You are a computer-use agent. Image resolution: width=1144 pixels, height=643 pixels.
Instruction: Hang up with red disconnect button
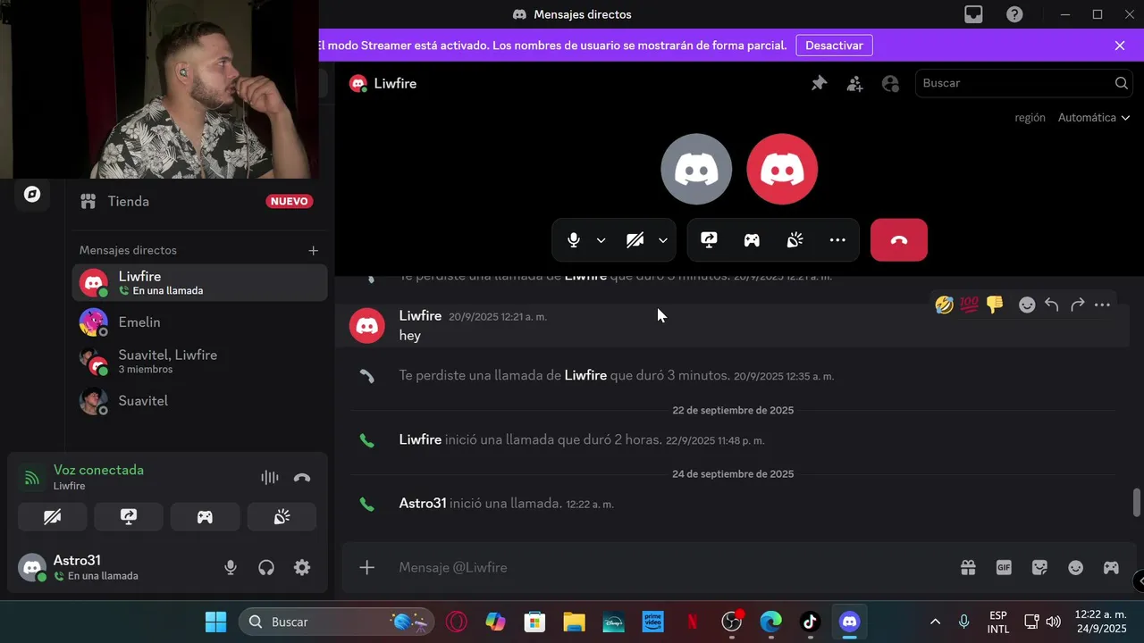click(899, 240)
